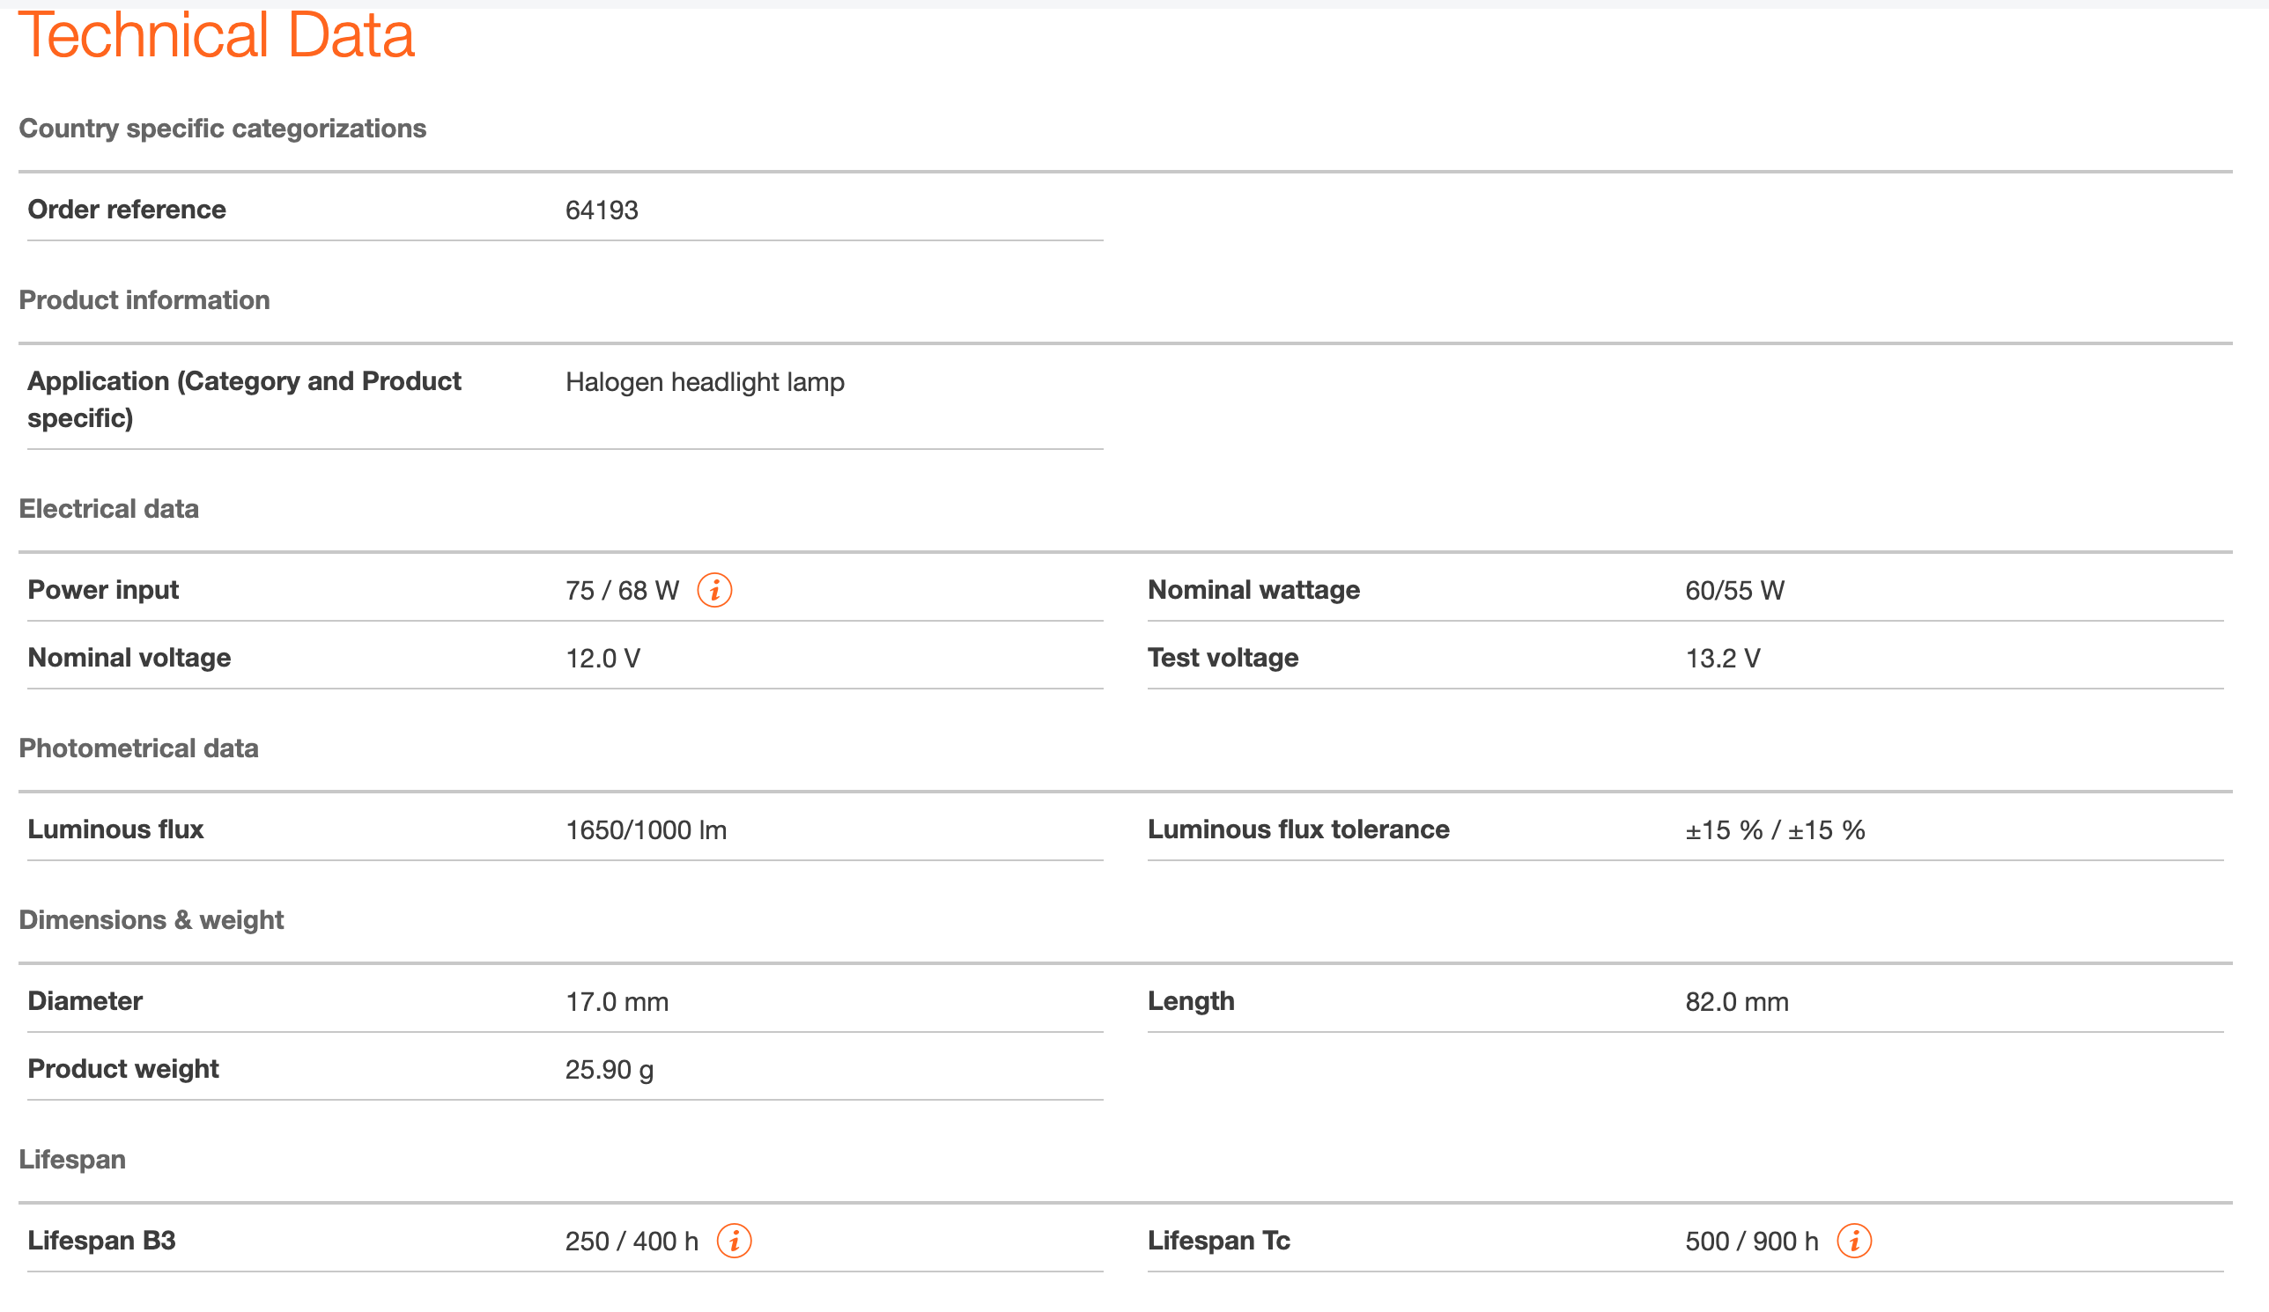Select the Test voltage label
This screenshot has width=2269, height=1312.
click(x=1223, y=658)
